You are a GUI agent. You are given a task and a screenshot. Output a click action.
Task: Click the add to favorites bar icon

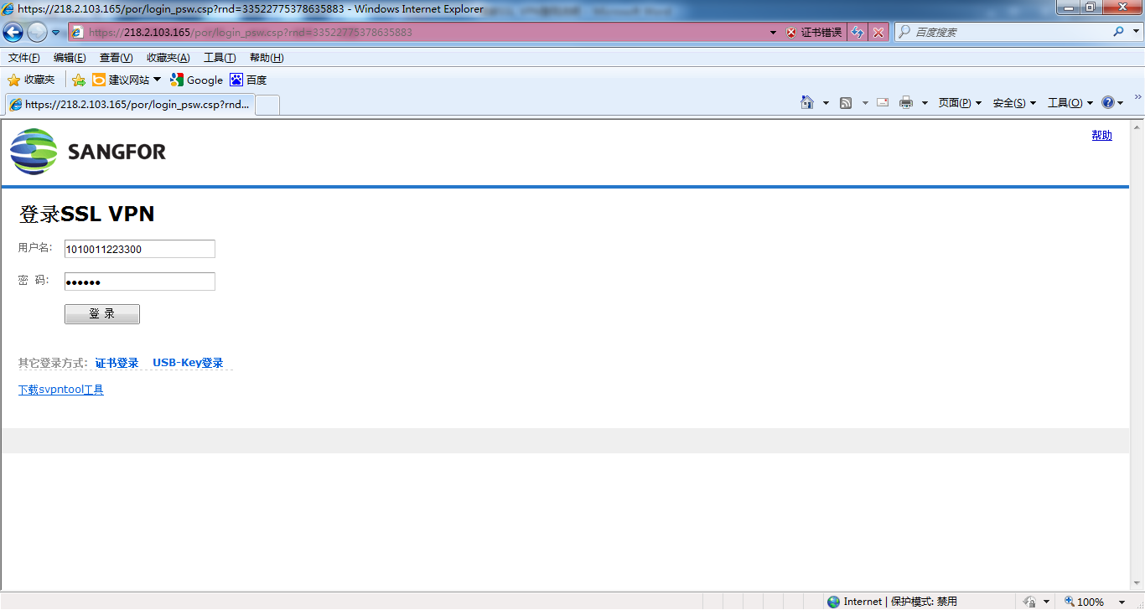click(79, 80)
